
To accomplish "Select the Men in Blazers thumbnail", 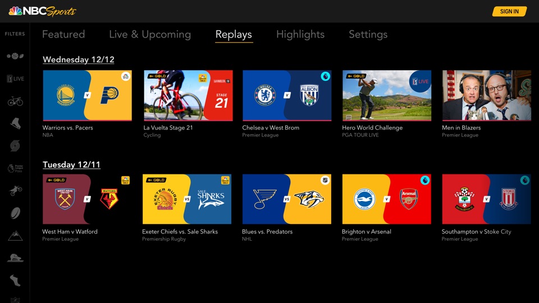I will (x=486, y=95).
